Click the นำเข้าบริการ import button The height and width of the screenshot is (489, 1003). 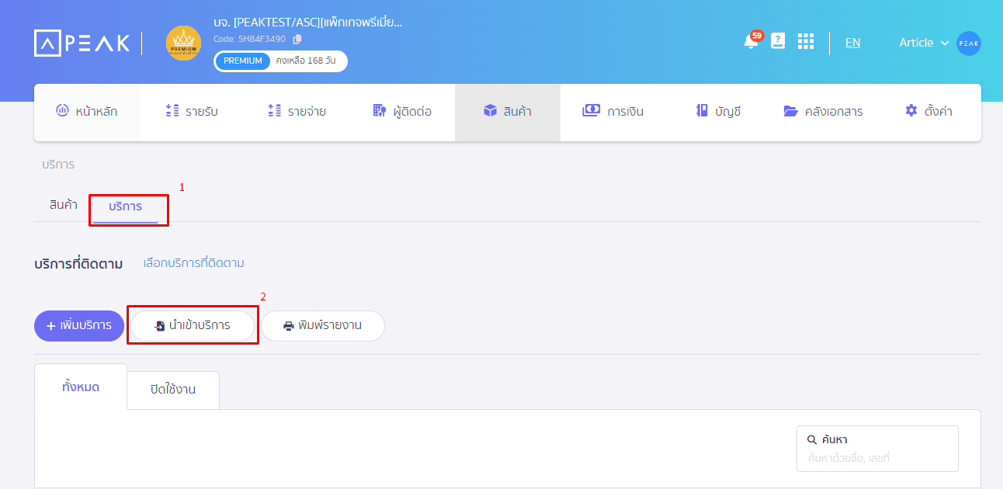[x=192, y=326]
